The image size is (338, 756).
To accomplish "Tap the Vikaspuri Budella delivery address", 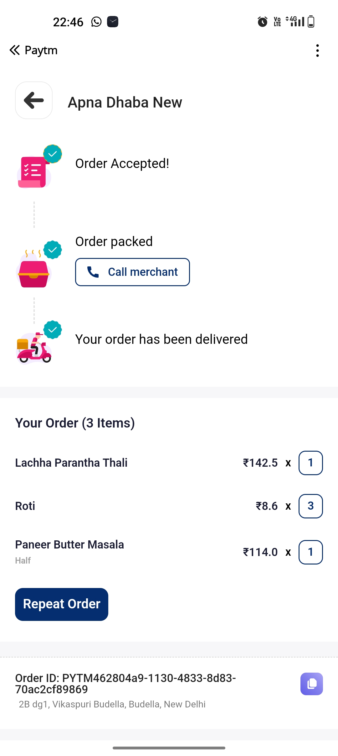I will tap(112, 704).
